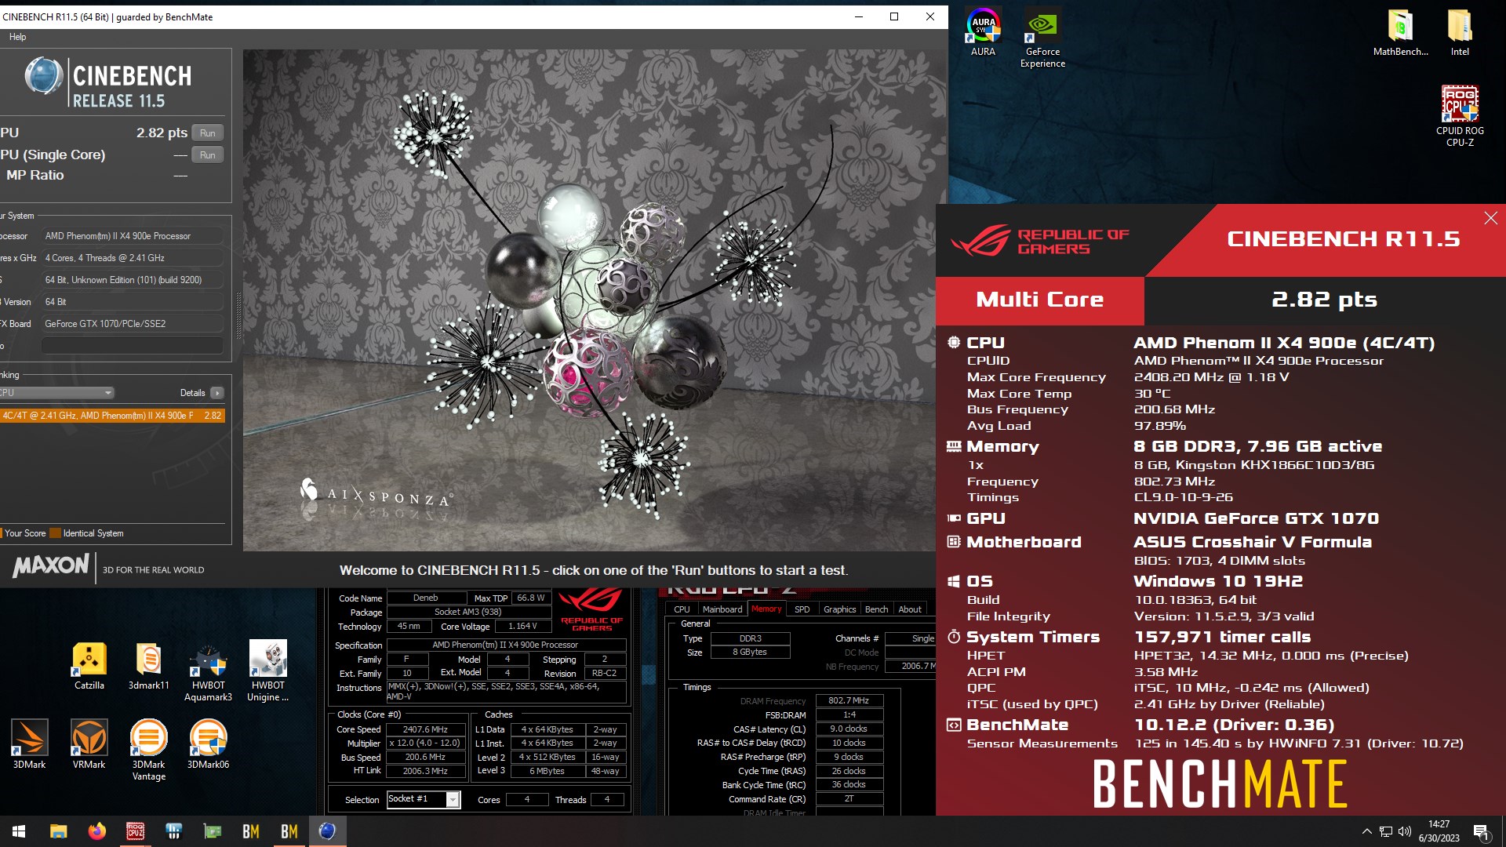Click the AMD Phenom II X4 900e processor field
The image size is (1506, 847).
click(132, 236)
